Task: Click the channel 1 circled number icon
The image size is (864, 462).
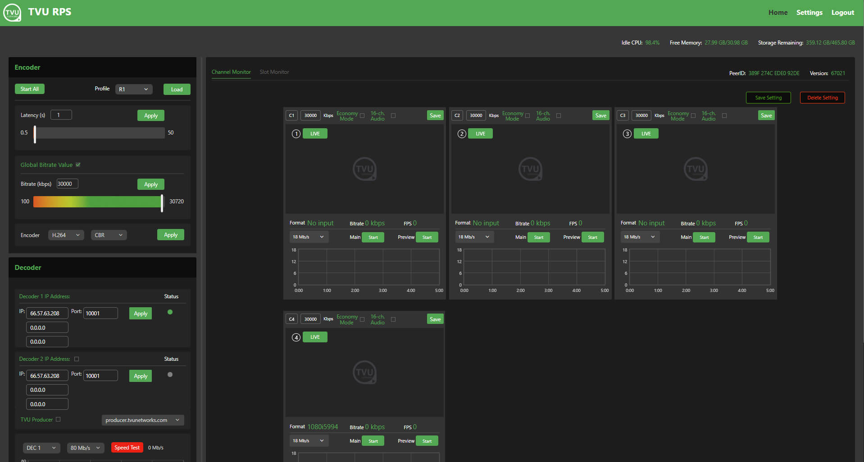Action: coord(296,134)
